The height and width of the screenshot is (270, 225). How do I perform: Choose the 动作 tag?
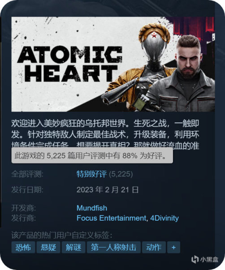[154, 247]
